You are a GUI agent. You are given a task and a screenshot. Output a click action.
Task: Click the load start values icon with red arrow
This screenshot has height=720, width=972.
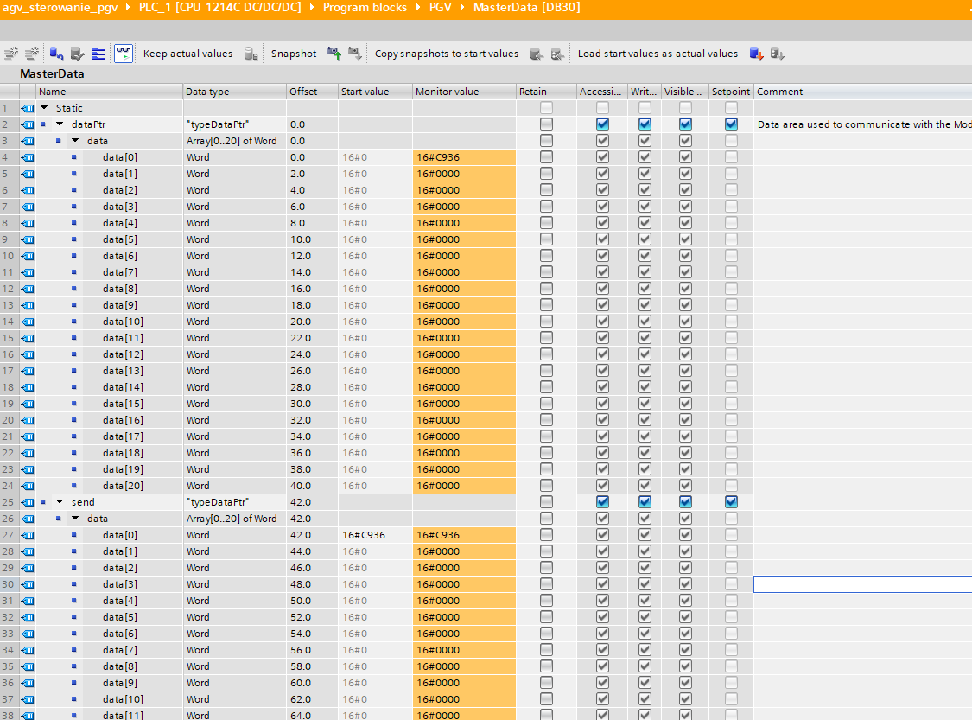pyautogui.click(x=756, y=54)
